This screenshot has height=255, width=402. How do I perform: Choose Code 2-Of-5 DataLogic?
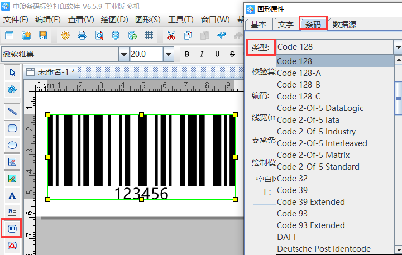click(x=336, y=108)
